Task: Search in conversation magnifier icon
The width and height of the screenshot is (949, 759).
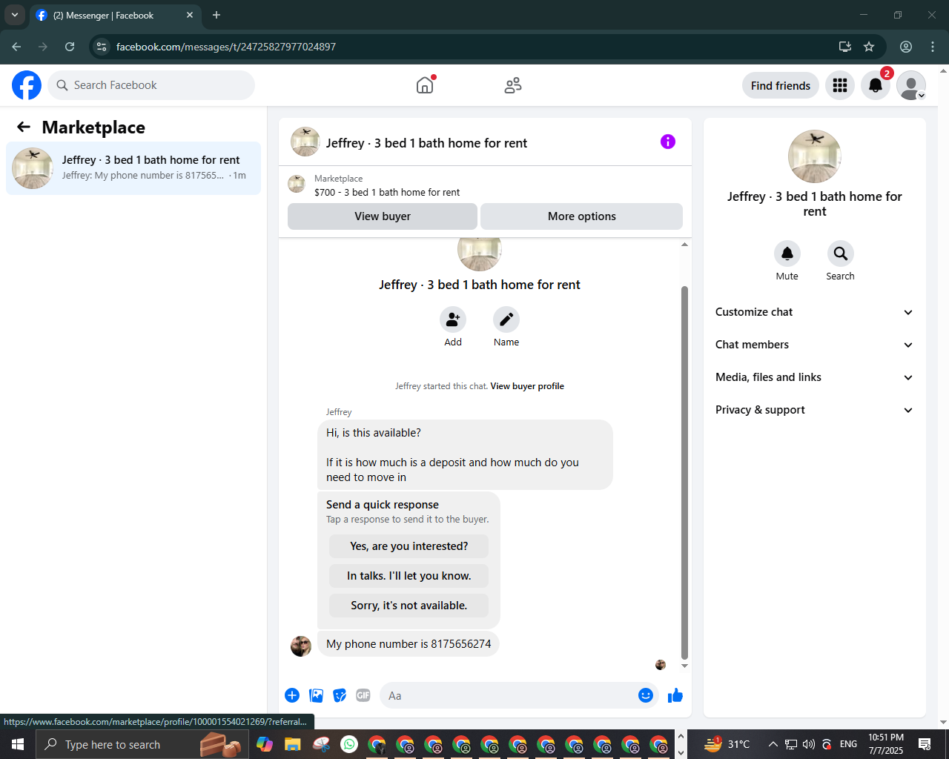Action: click(841, 253)
